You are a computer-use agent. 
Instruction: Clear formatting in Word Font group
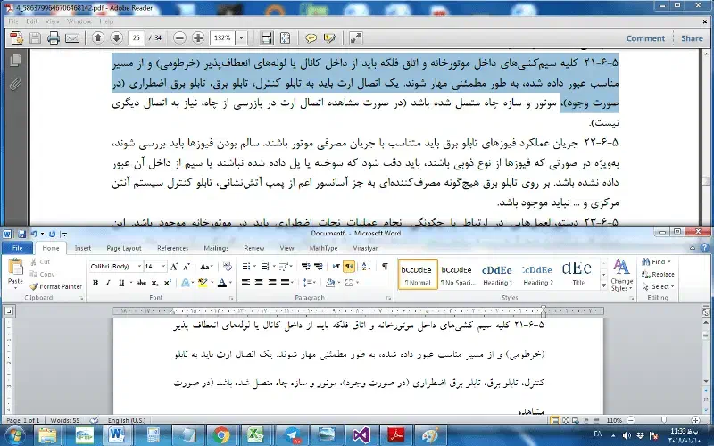tap(228, 267)
